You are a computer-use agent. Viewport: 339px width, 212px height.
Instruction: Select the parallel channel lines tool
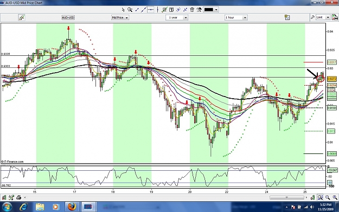pyautogui.click(x=178, y=10)
